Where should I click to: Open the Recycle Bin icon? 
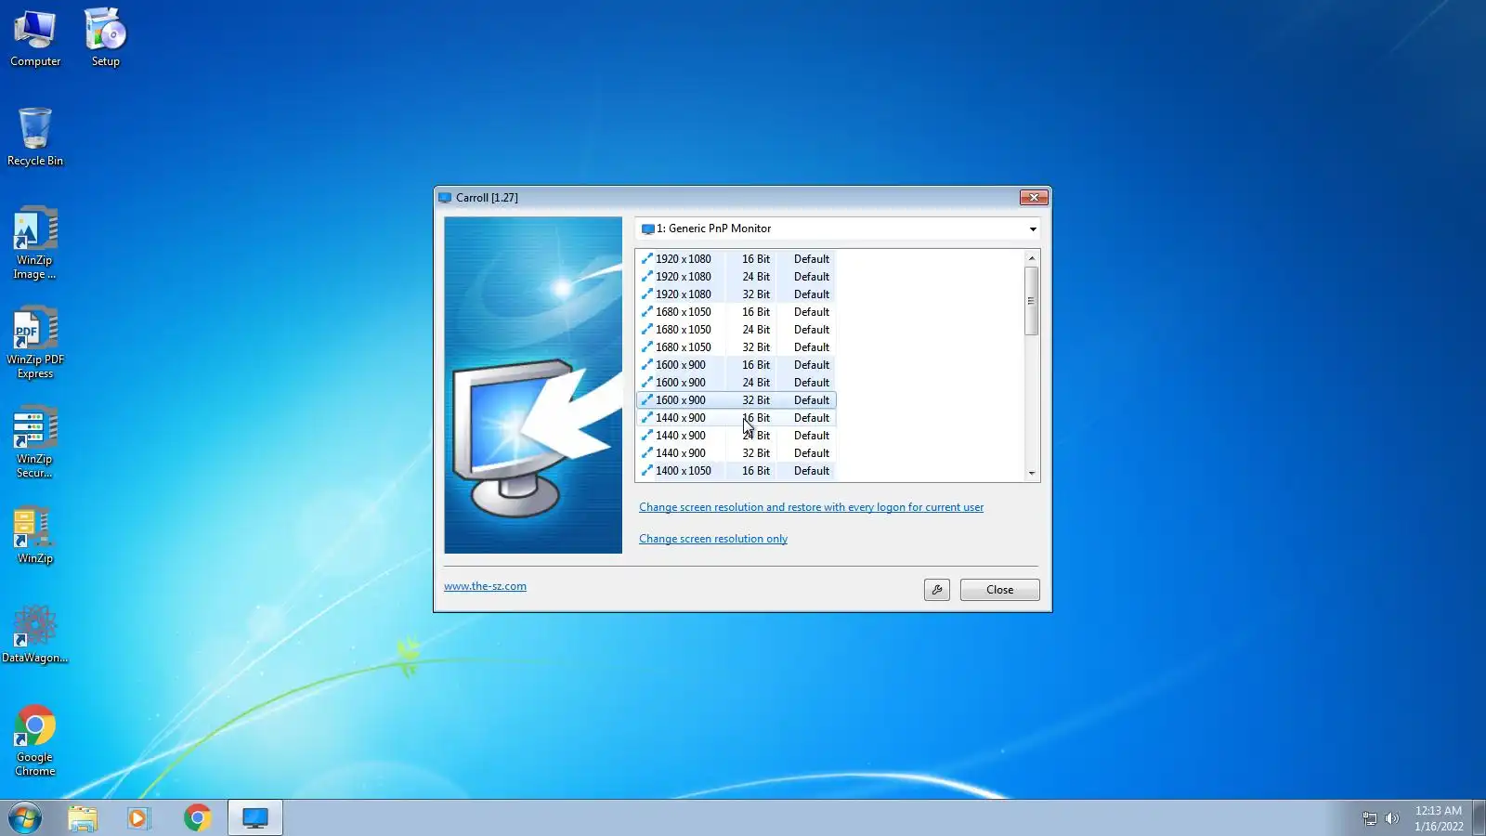35,137
